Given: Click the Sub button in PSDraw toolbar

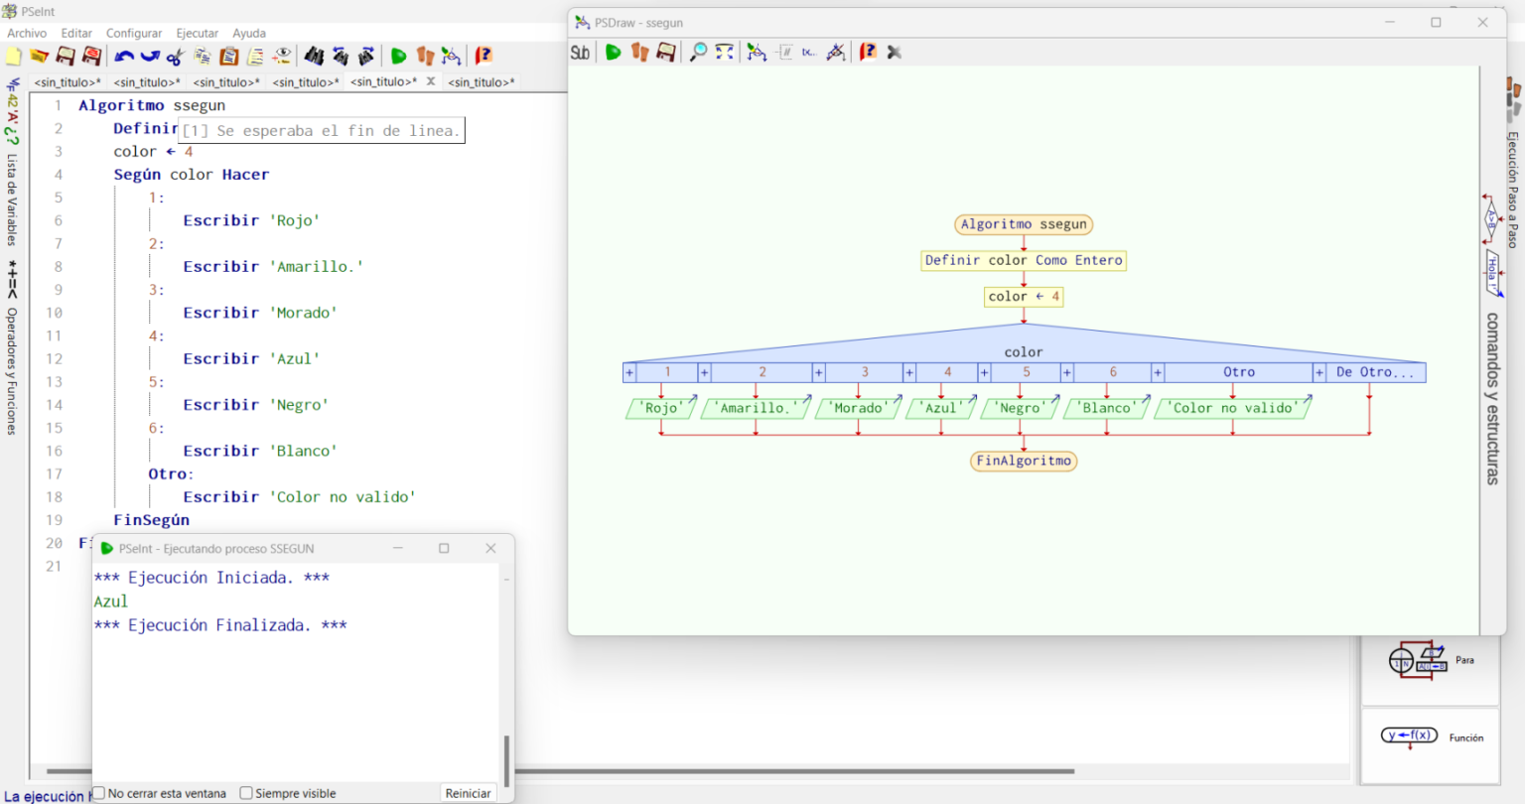Looking at the screenshot, I should pos(580,52).
